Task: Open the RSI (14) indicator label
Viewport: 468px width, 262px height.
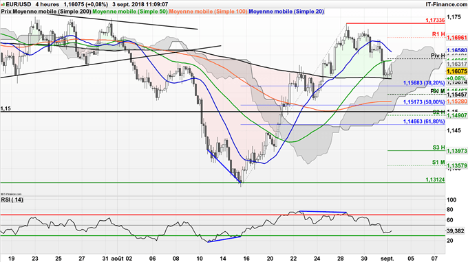Action: point(12,200)
